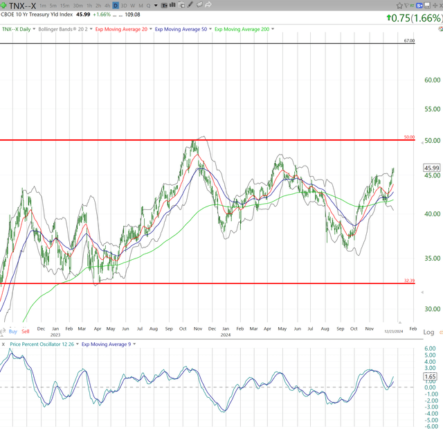Click the 2023 year label on time axis
This screenshot has width=443, height=429.
point(55,335)
